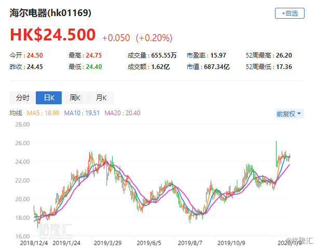Toggle the MA20 moving average label

pos(122,113)
